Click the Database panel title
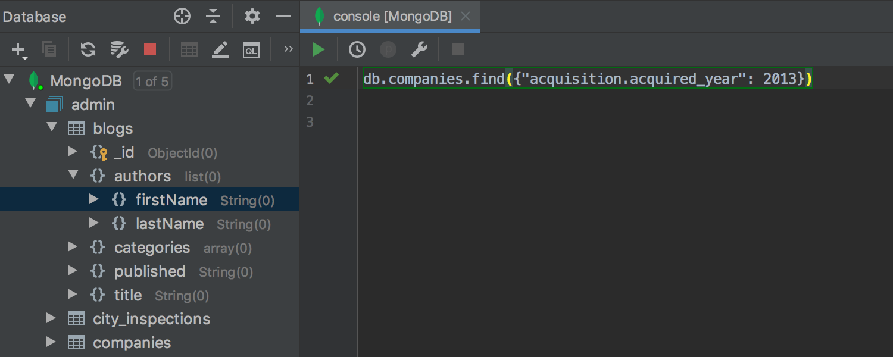The height and width of the screenshot is (357, 893). click(x=35, y=17)
